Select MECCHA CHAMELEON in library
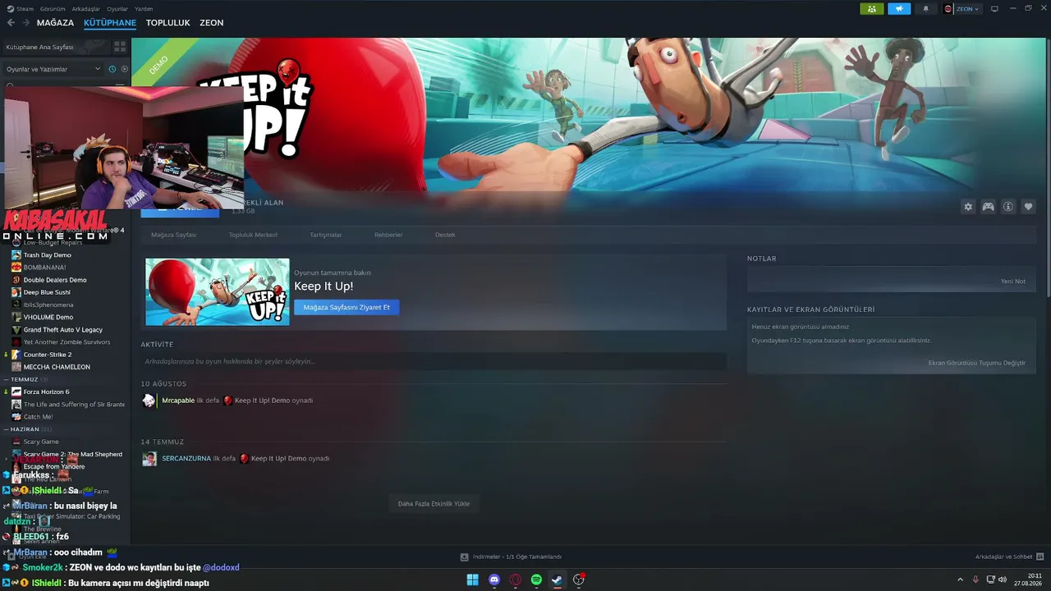The height and width of the screenshot is (591, 1051). (x=57, y=367)
